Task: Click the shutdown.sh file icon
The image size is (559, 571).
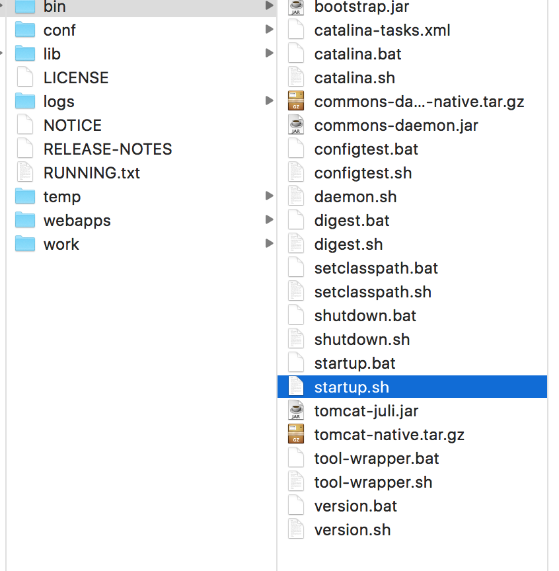Action: [296, 339]
